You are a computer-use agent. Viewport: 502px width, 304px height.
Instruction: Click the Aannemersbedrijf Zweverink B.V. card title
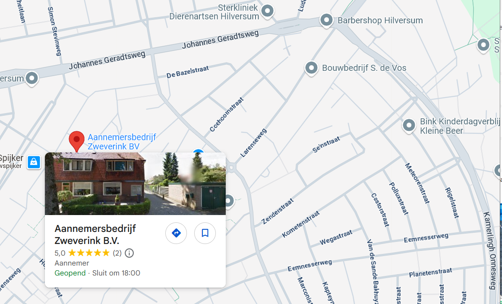pyautogui.click(x=95, y=234)
